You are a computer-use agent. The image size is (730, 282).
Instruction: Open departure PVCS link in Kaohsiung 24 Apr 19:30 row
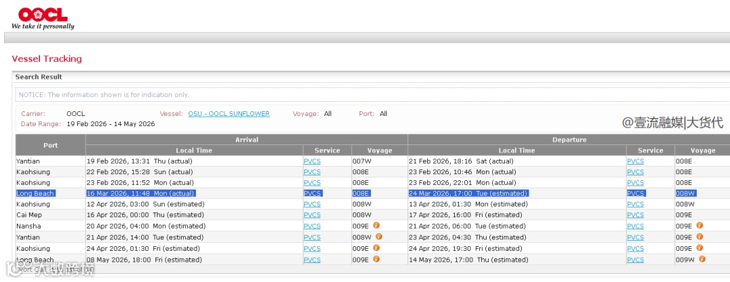(x=635, y=248)
